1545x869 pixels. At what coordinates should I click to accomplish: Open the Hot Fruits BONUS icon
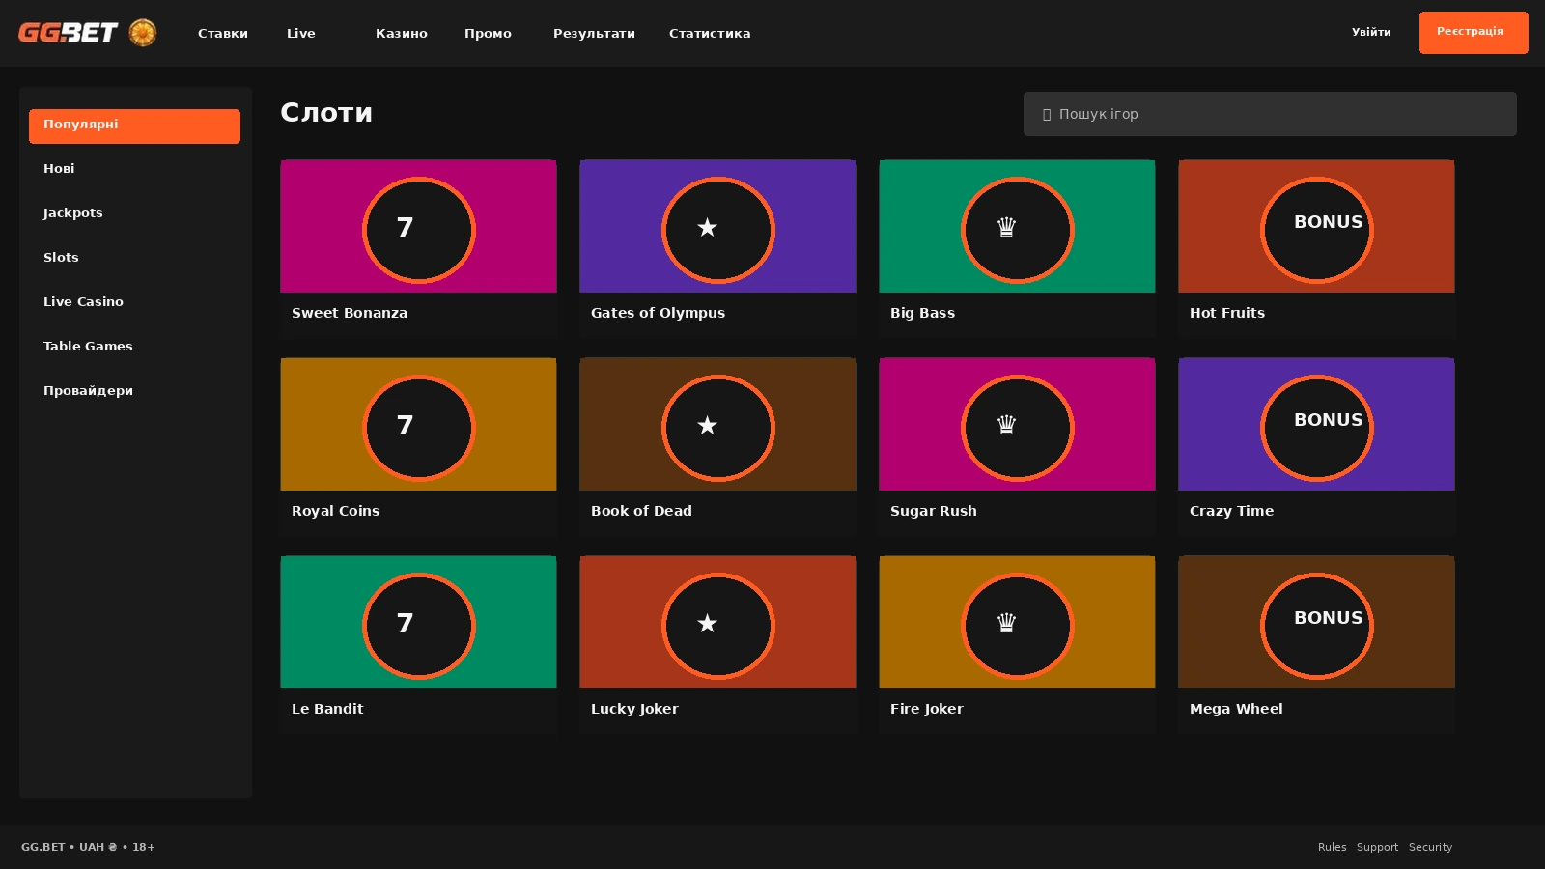pos(1317,230)
